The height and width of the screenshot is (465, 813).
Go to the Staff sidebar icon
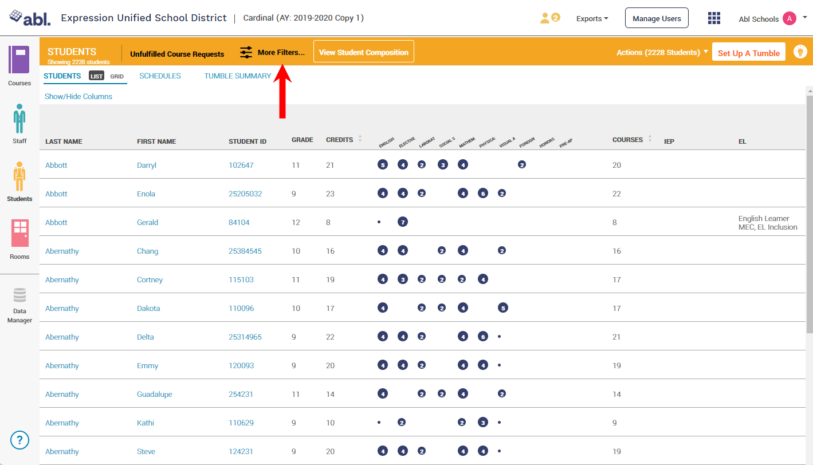(19, 123)
